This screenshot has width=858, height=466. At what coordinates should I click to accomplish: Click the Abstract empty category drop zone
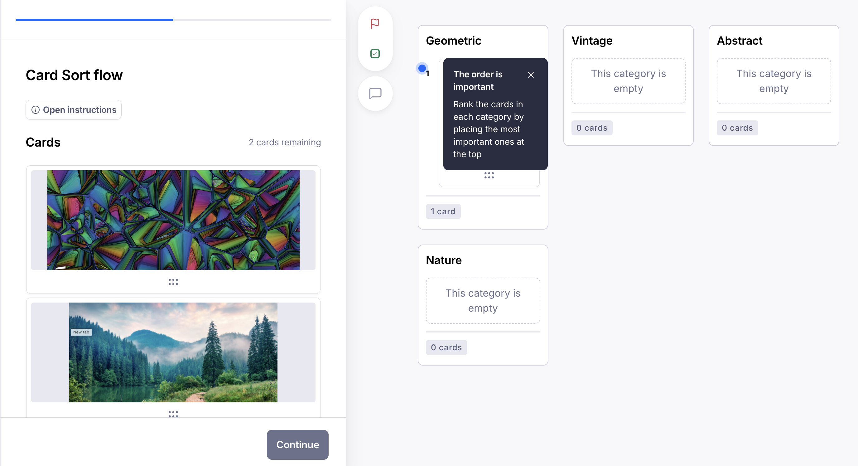(x=773, y=81)
